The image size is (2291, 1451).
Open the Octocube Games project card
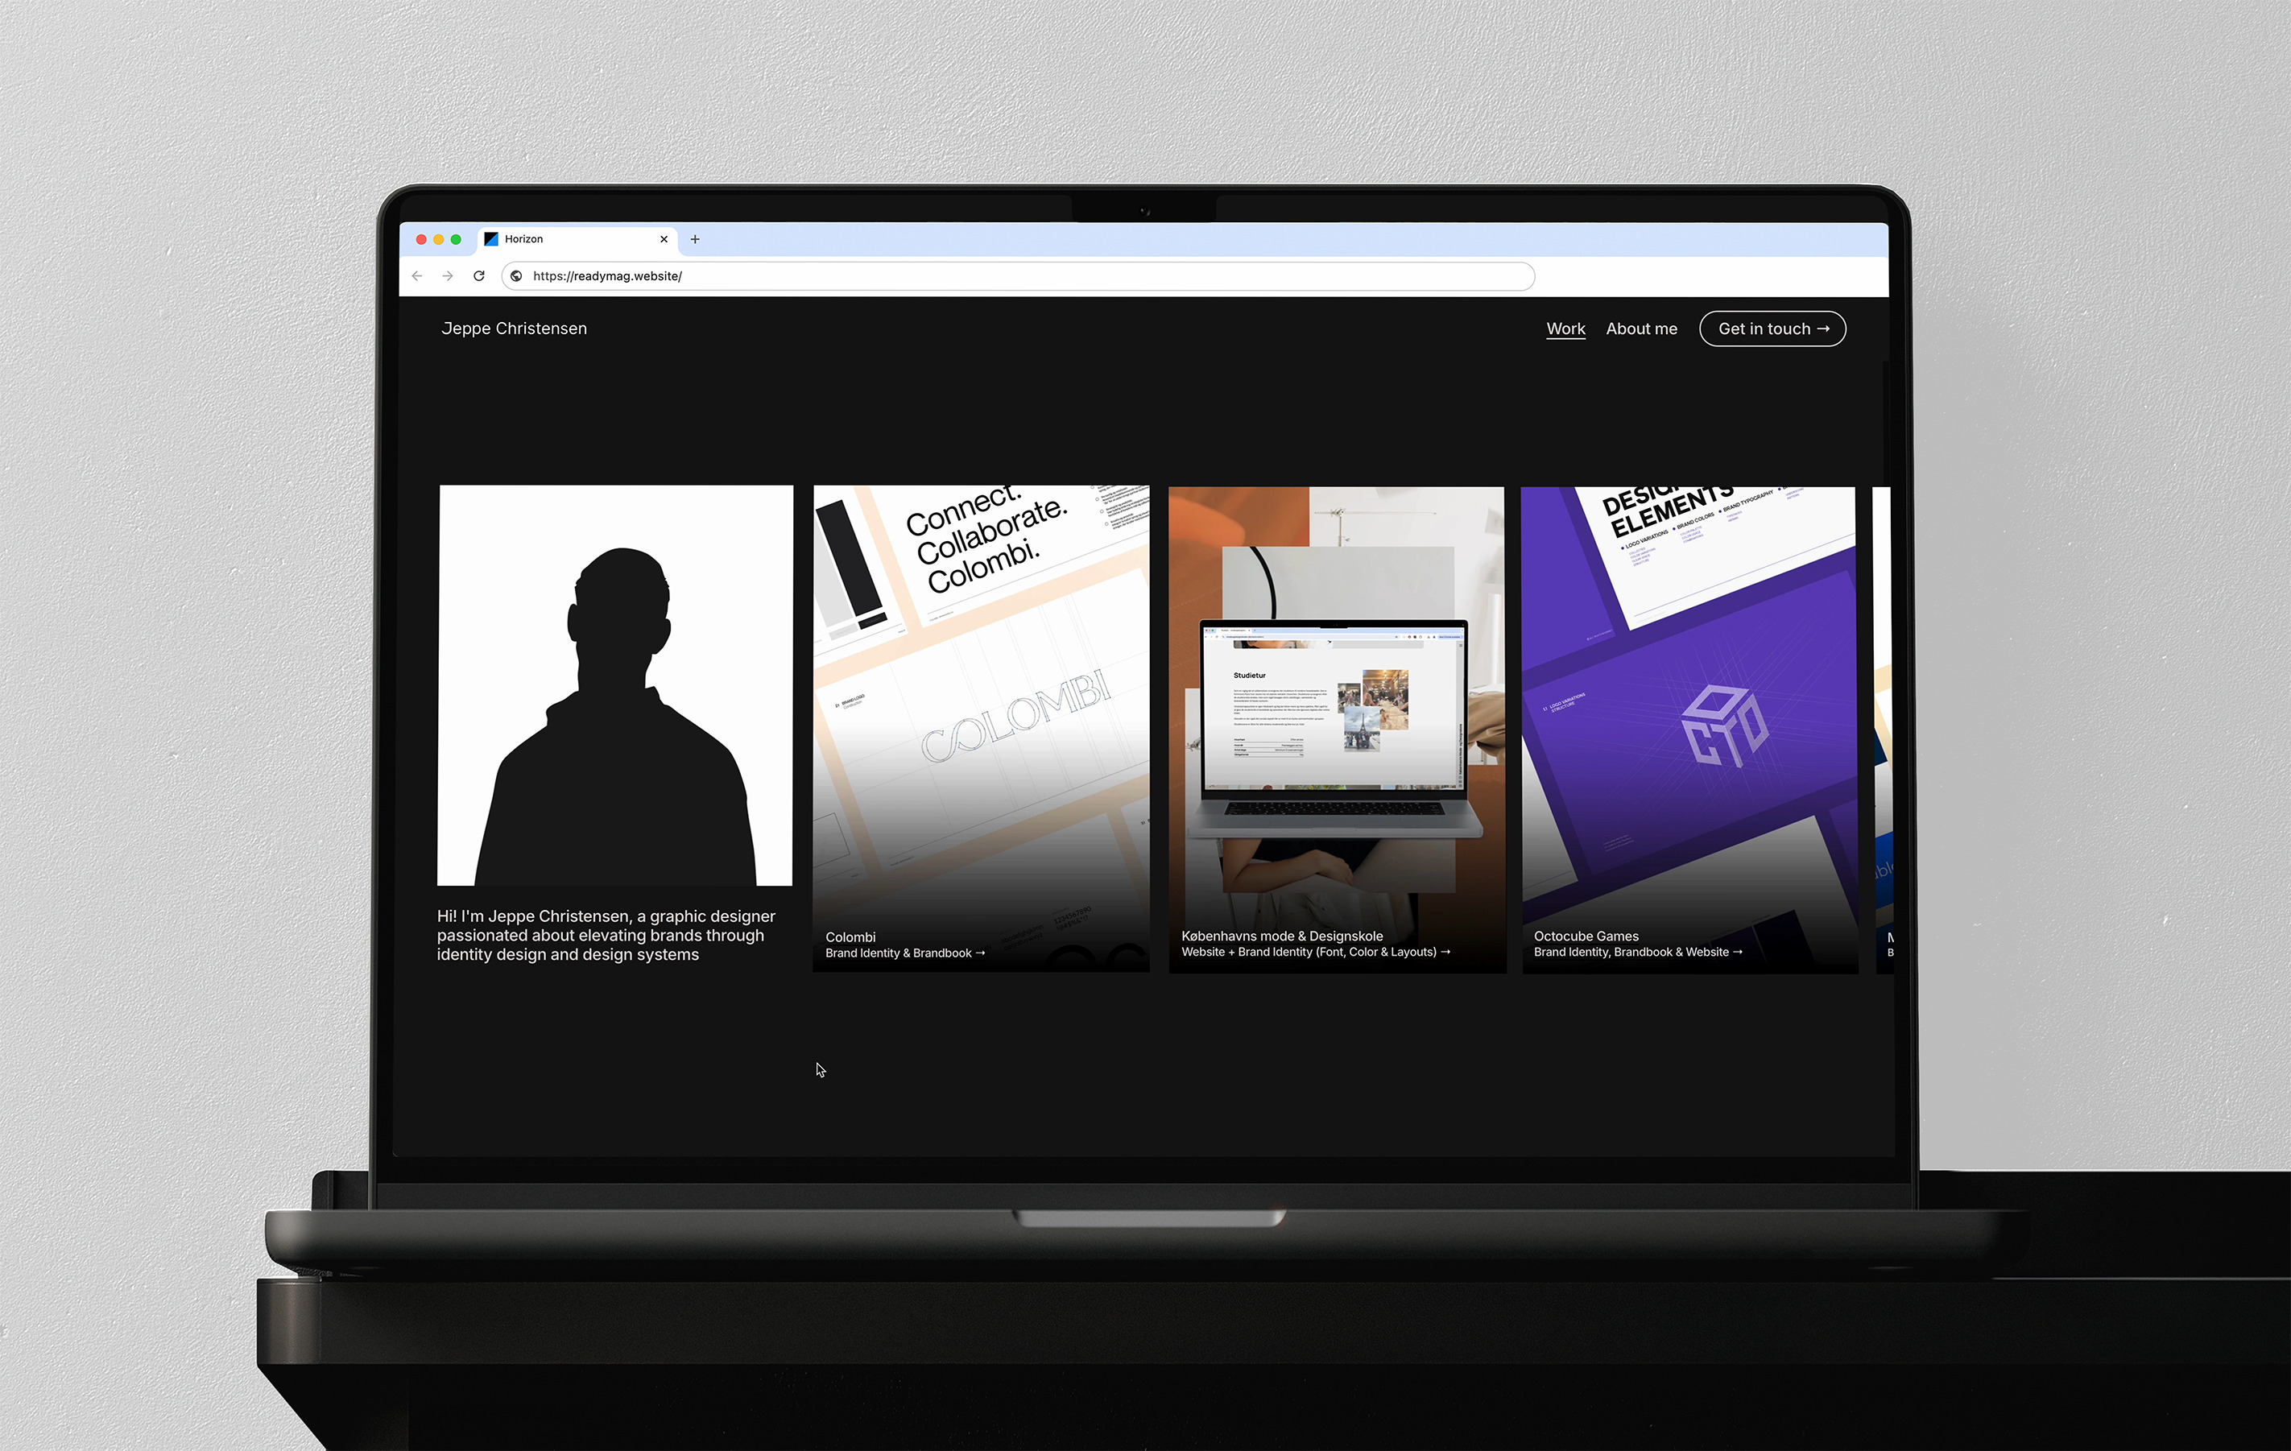click(x=1689, y=729)
